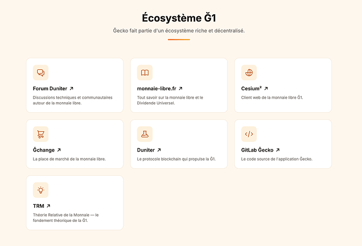Click external link arrow next to GitLab Ğecko
Image resolution: width=362 pixels, height=246 pixels.
[278, 150]
